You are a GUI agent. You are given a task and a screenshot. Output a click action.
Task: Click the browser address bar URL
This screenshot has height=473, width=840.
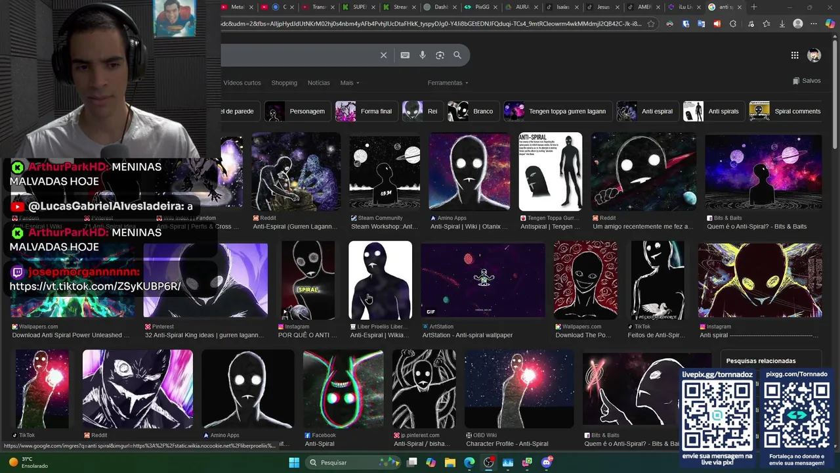pyautogui.click(x=432, y=24)
